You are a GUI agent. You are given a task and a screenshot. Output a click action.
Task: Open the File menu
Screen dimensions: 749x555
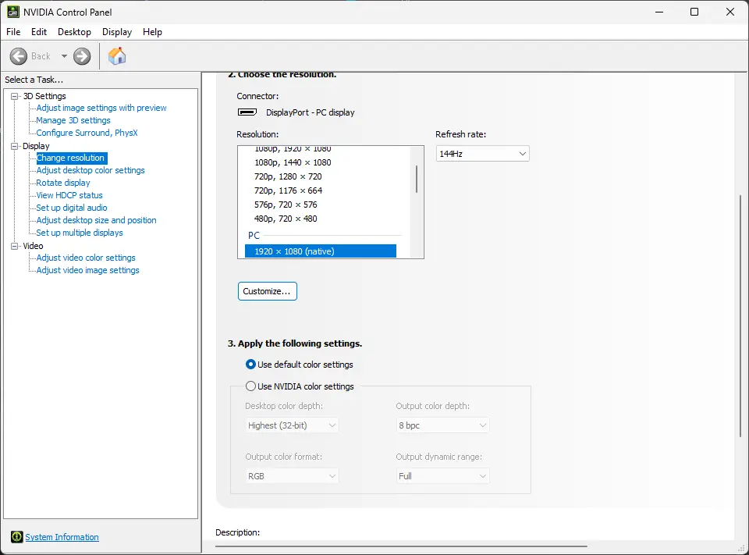point(13,32)
